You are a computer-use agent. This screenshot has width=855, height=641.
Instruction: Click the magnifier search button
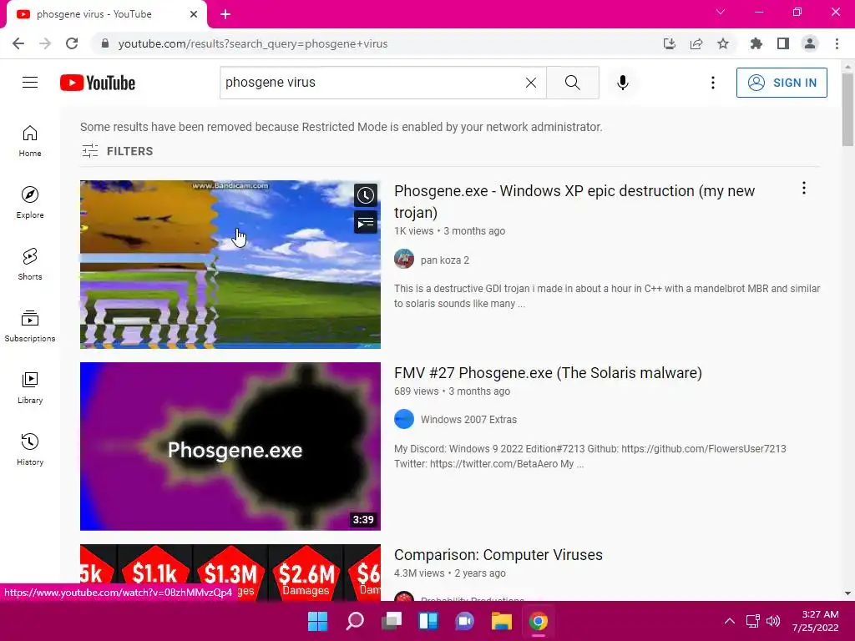pyautogui.click(x=573, y=83)
